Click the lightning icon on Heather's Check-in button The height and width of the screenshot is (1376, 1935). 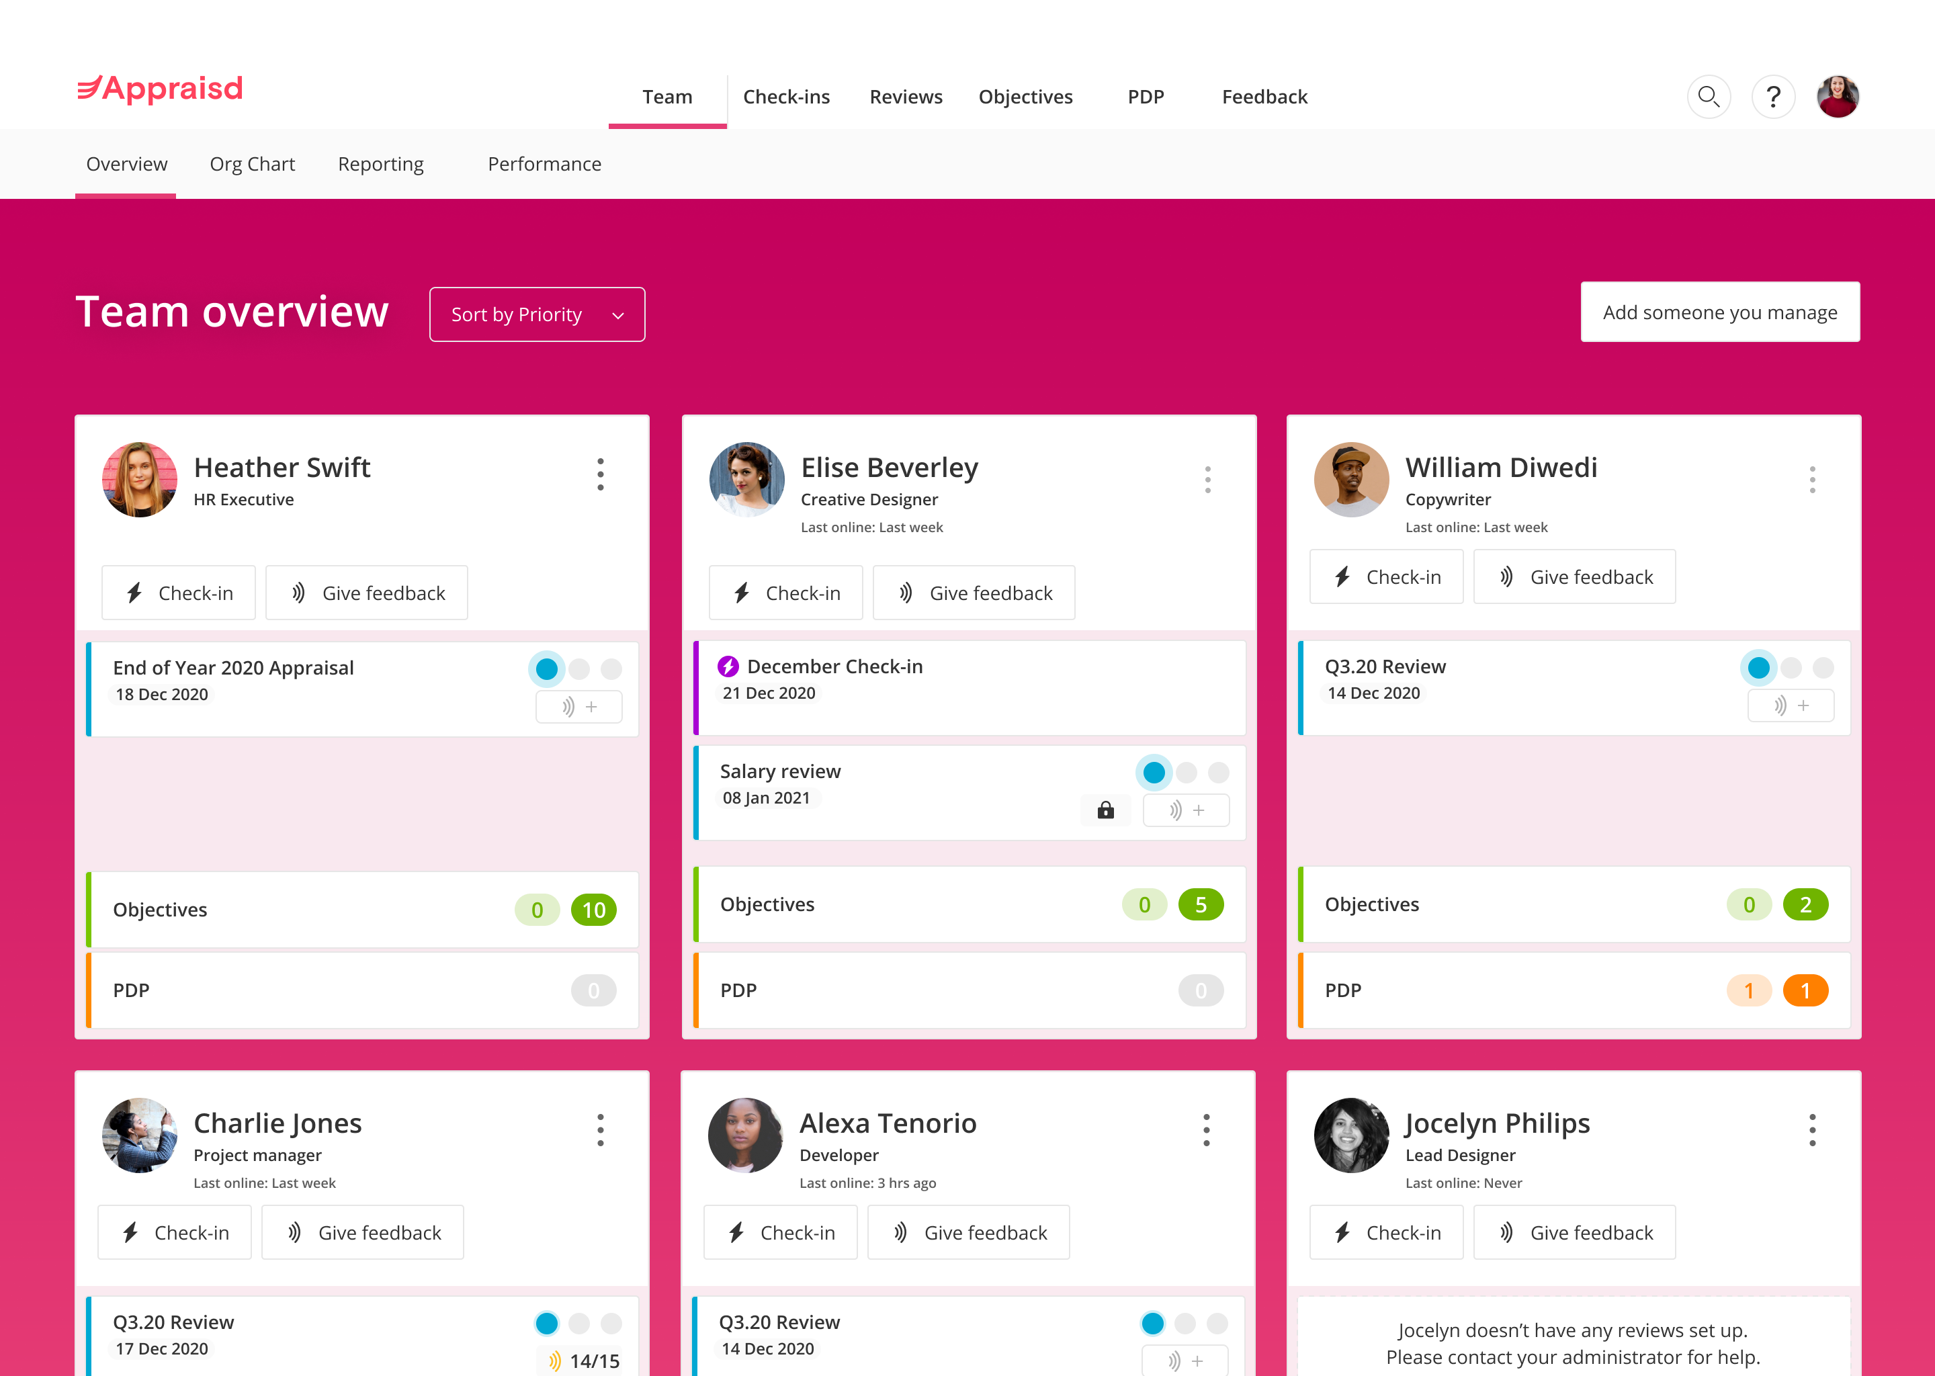tap(134, 592)
